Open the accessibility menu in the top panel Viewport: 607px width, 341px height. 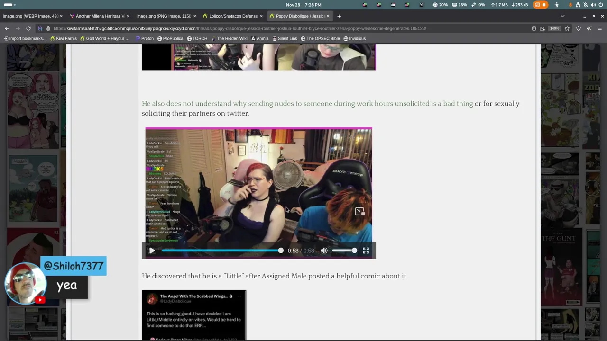[x=557, y=5]
